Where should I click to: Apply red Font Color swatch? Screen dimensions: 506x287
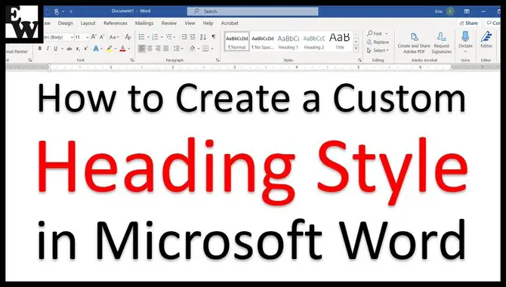point(122,48)
